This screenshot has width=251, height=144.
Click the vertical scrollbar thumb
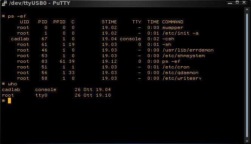coord(247,75)
